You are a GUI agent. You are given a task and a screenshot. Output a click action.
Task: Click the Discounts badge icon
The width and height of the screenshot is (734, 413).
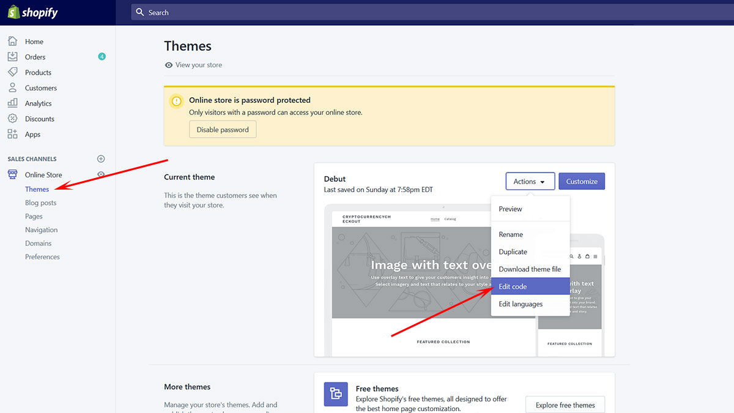(13, 119)
